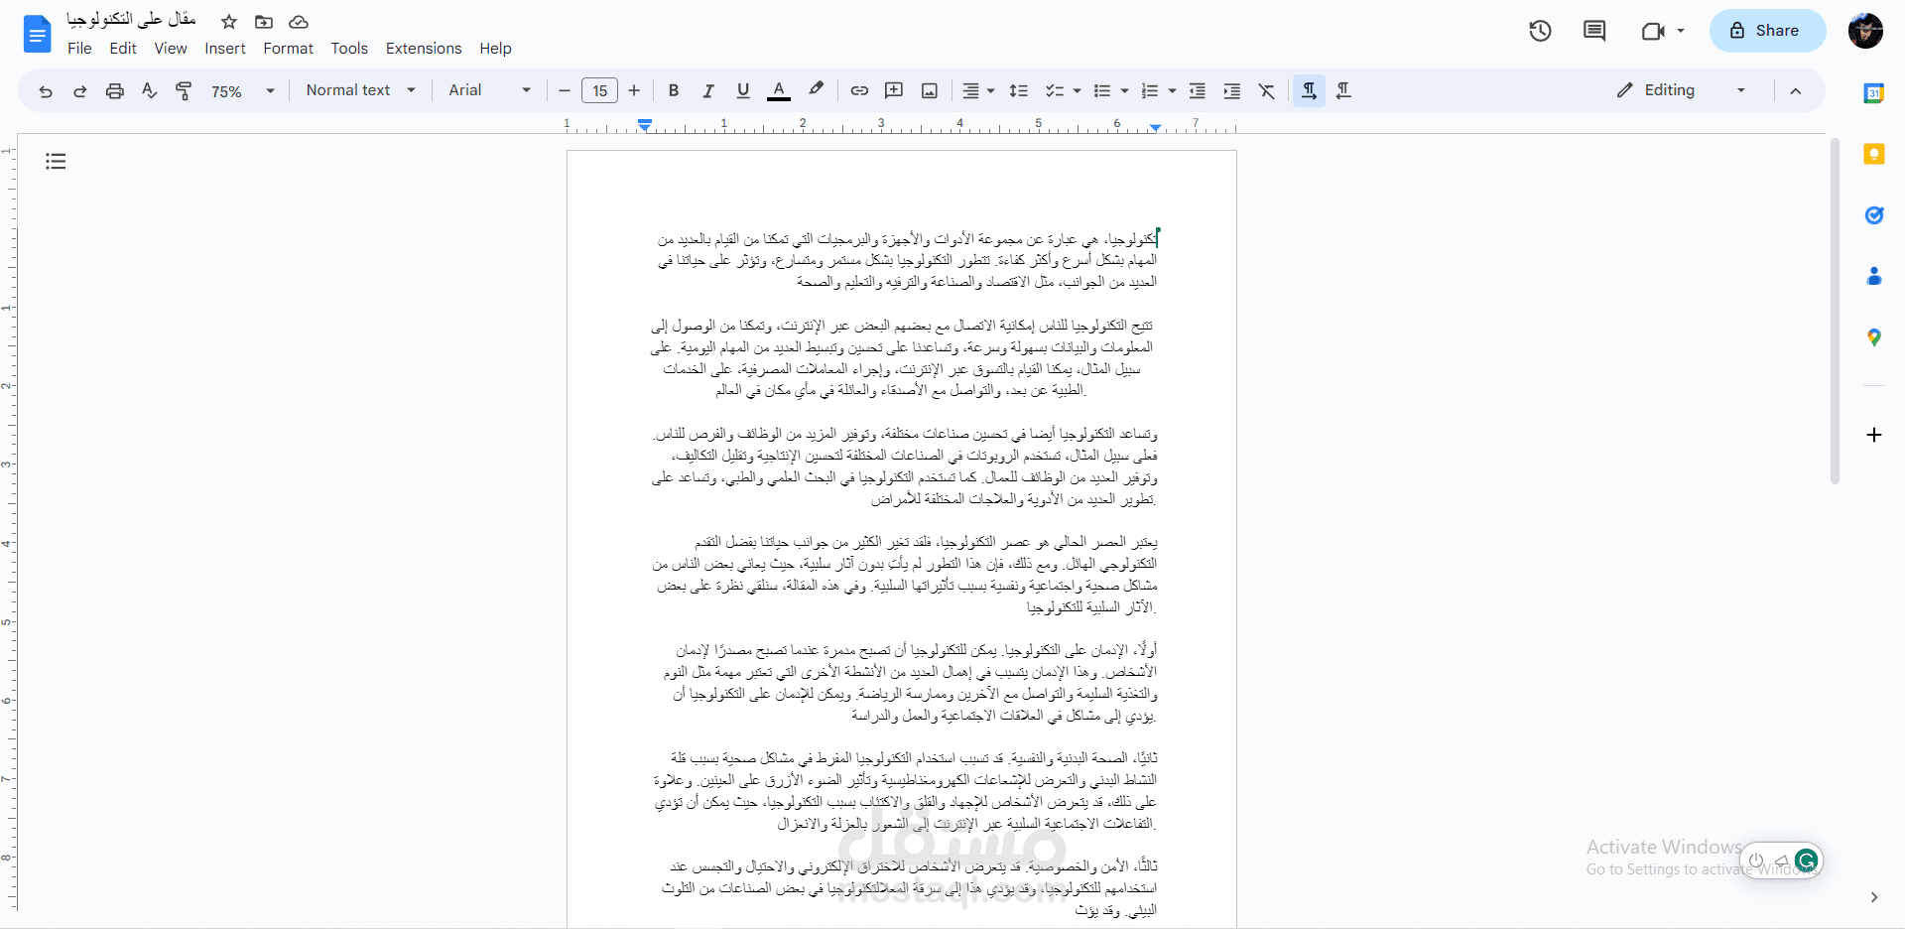Open the Normal text styles dropdown
Viewport: 1905px width, 929px height.
[361, 90]
